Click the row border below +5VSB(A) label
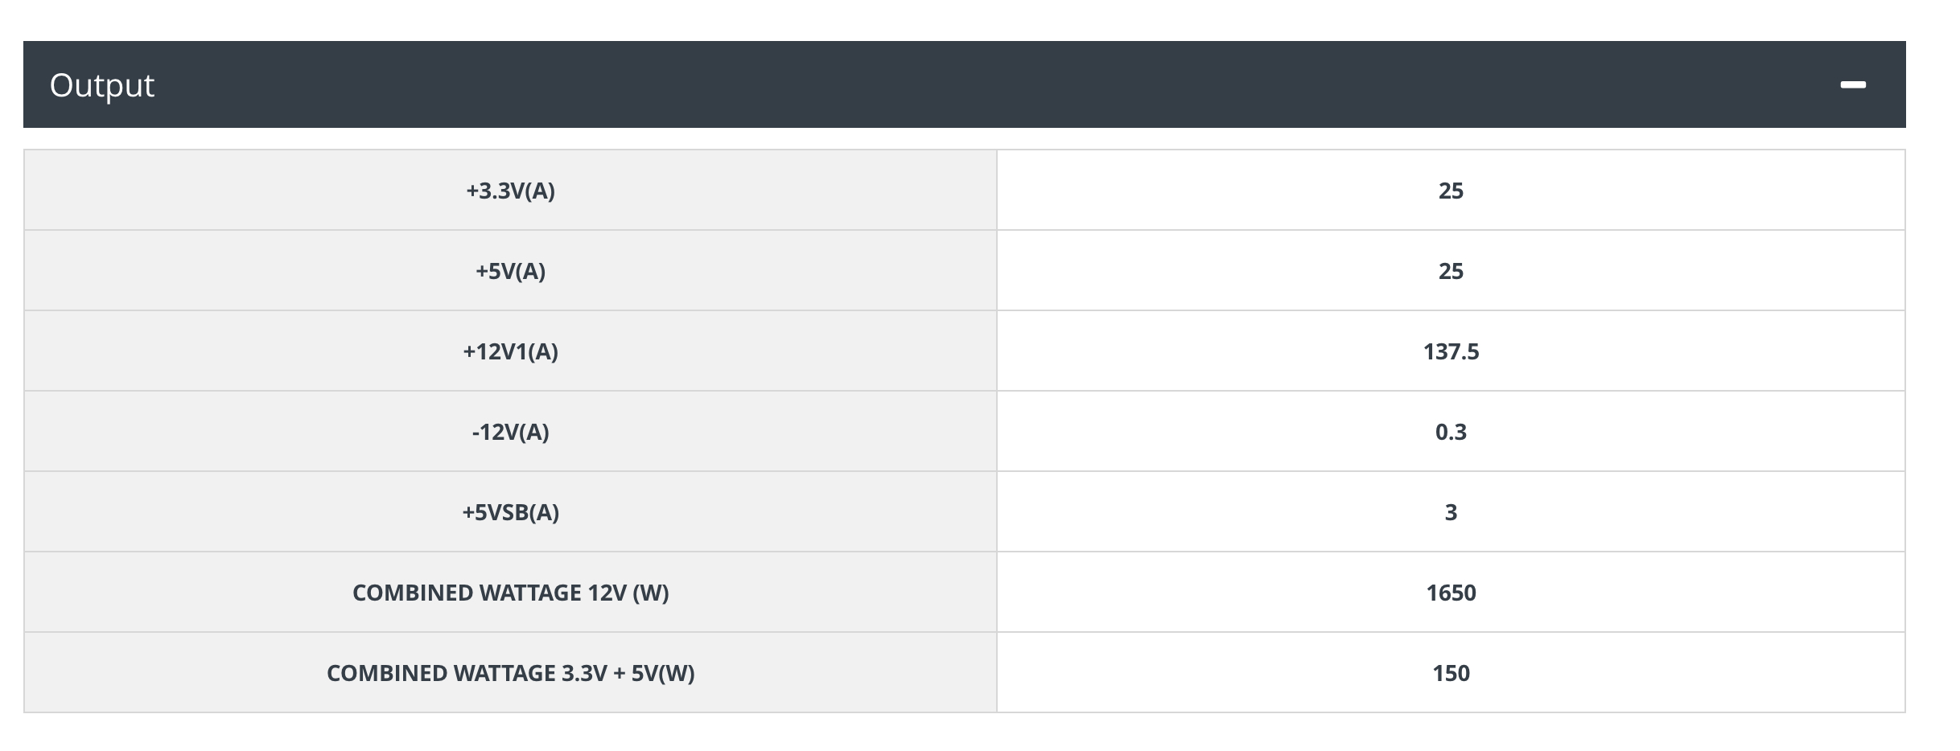 click(510, 552)
